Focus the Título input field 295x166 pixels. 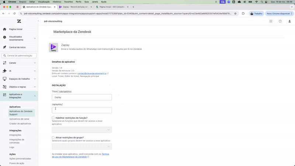[82, 97]
